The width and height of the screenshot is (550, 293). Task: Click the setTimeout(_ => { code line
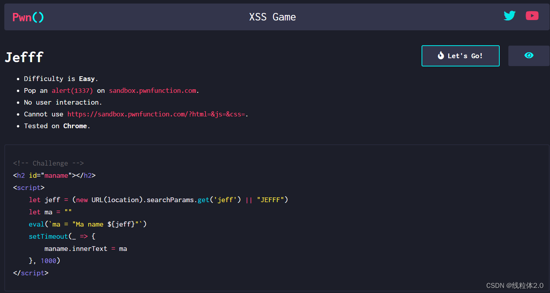click(x=62, y=236)
